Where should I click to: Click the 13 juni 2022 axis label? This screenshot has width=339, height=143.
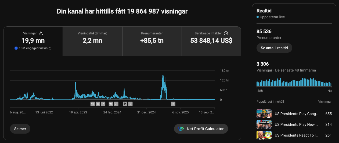click(44, 112)
